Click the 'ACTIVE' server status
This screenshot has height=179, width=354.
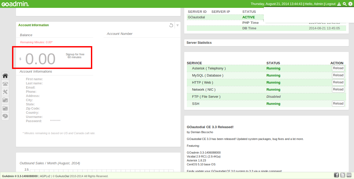click(x=248, y=17)
